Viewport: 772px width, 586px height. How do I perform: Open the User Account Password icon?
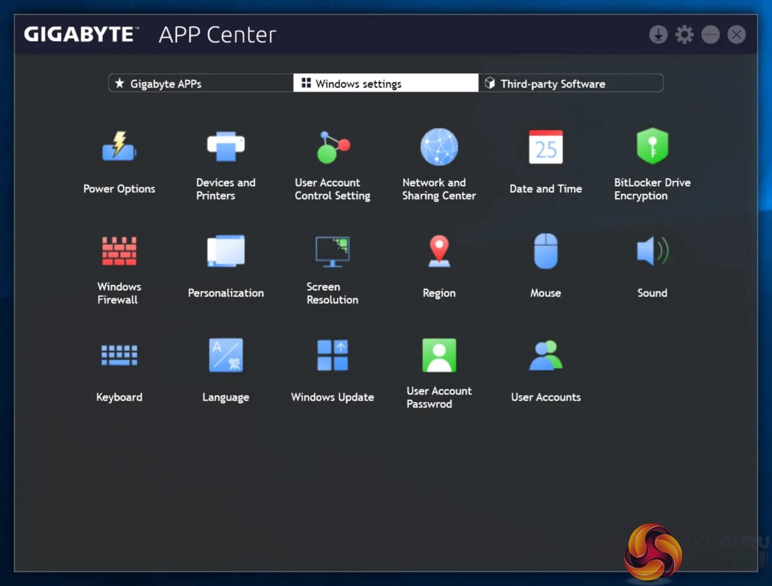point(439,355)
